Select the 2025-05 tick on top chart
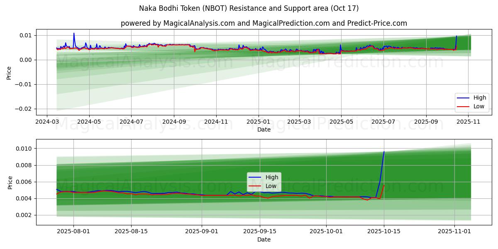 (341, 122)
